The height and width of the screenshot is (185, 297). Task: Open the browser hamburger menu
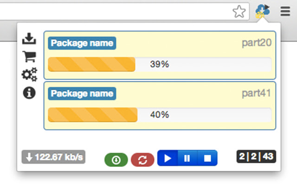coord(285,12)
